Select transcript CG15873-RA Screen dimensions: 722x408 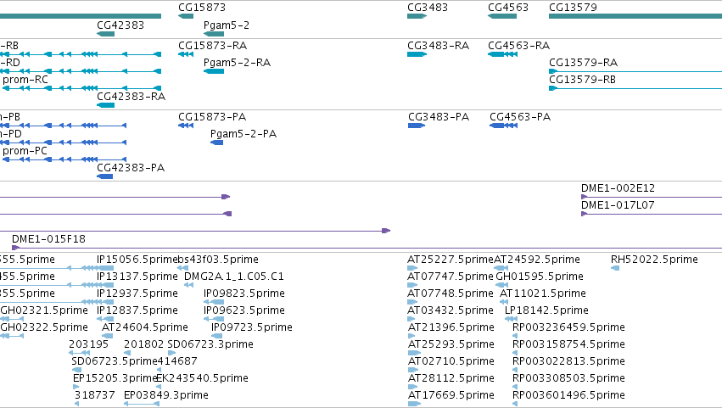pyautogui.click(x=212, y=46)
